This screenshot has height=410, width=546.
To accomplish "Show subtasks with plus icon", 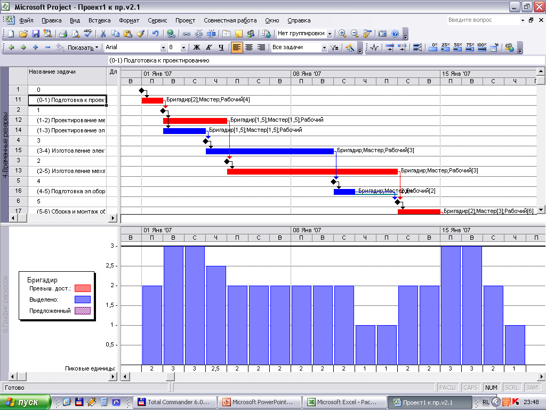I will [x=36, y=47].
